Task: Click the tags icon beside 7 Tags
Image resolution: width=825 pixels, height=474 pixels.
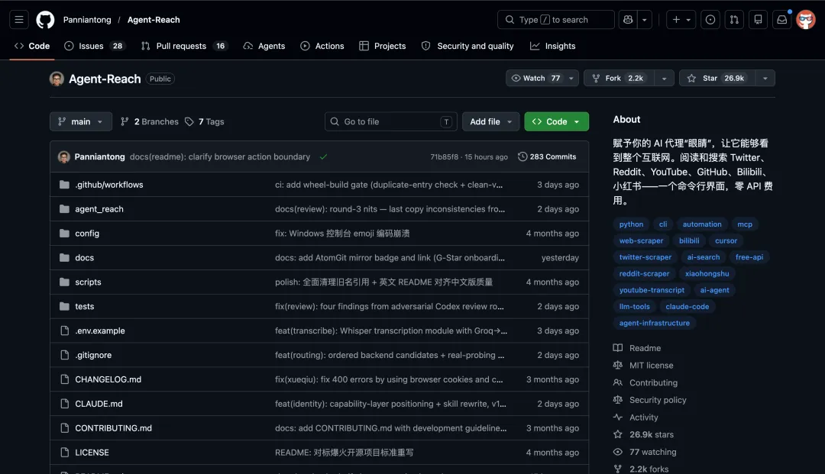Action: point(189,121)
